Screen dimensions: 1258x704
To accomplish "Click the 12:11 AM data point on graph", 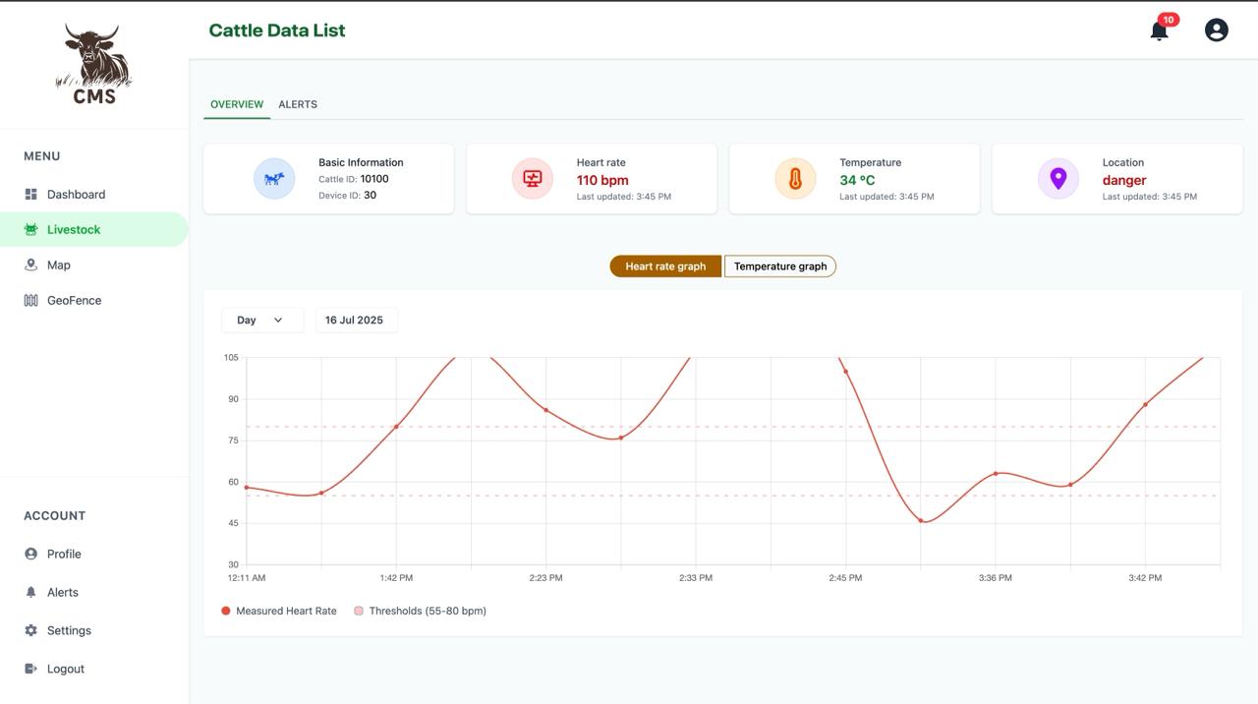I will coord(247,488).
